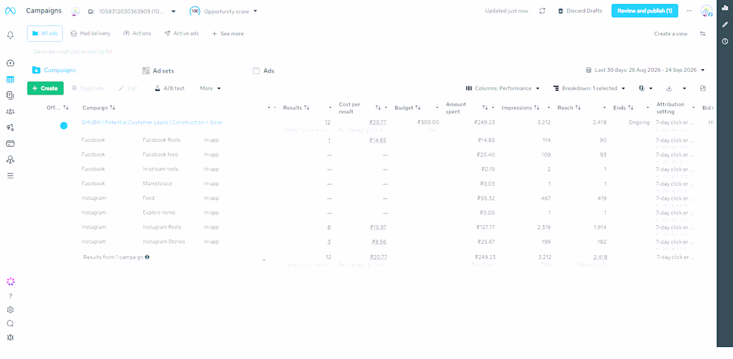Select the Had delivery view tab
The height and width of the screenshot is (359, 733).
pyautogui.click(x=91, y=34)
